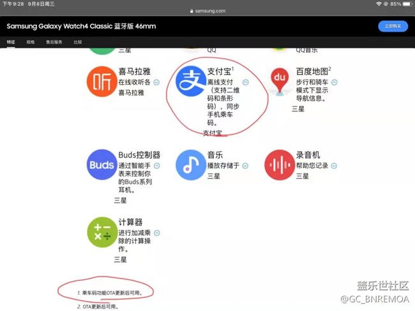Click the Calculator (计算器) green icon

tap(101, 233)
